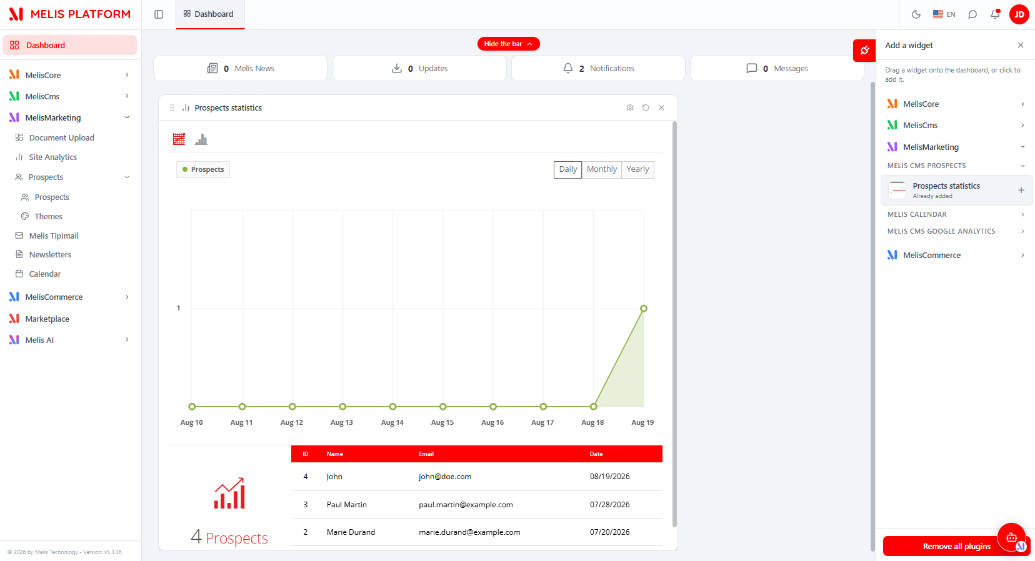Click the Melis Platform logo
The image size is (1035, 561).
coord(70,14)
